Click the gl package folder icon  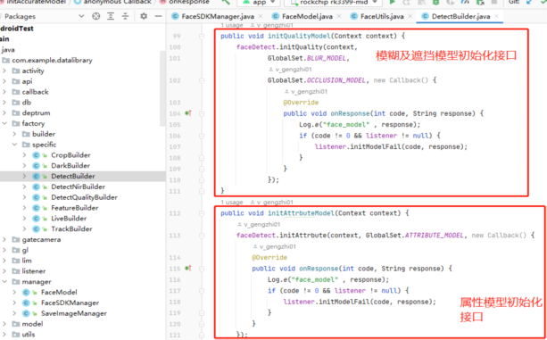(16, 250)
